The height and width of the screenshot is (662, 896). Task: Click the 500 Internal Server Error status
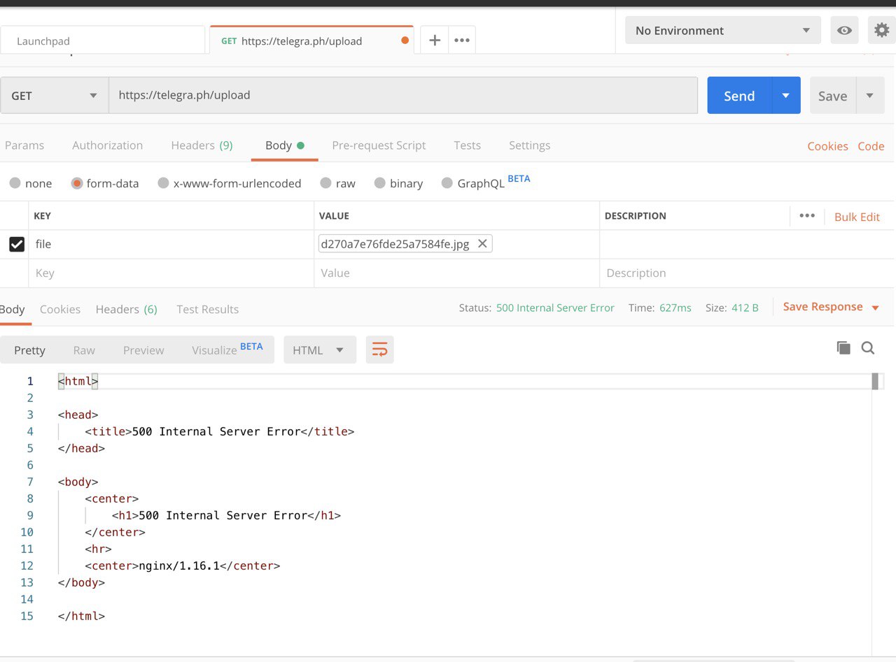point(555,308)
